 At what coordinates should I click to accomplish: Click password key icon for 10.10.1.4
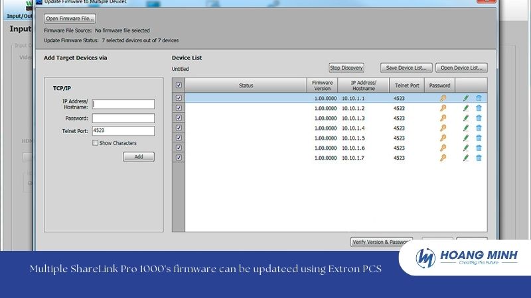click(443, 128)
